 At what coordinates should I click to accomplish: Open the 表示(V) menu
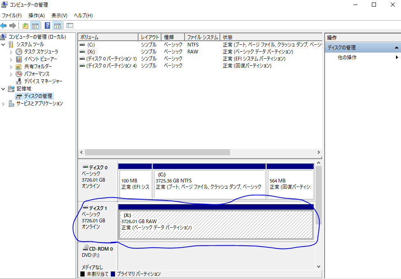59,16
